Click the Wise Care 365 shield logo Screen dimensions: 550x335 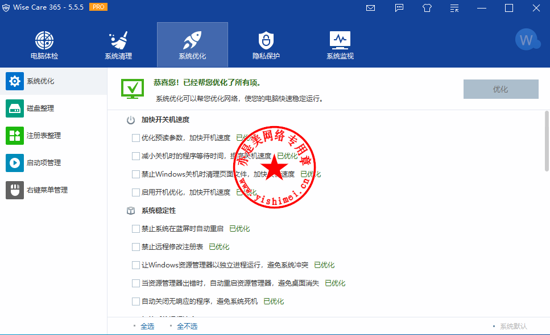tap(6, 8)
